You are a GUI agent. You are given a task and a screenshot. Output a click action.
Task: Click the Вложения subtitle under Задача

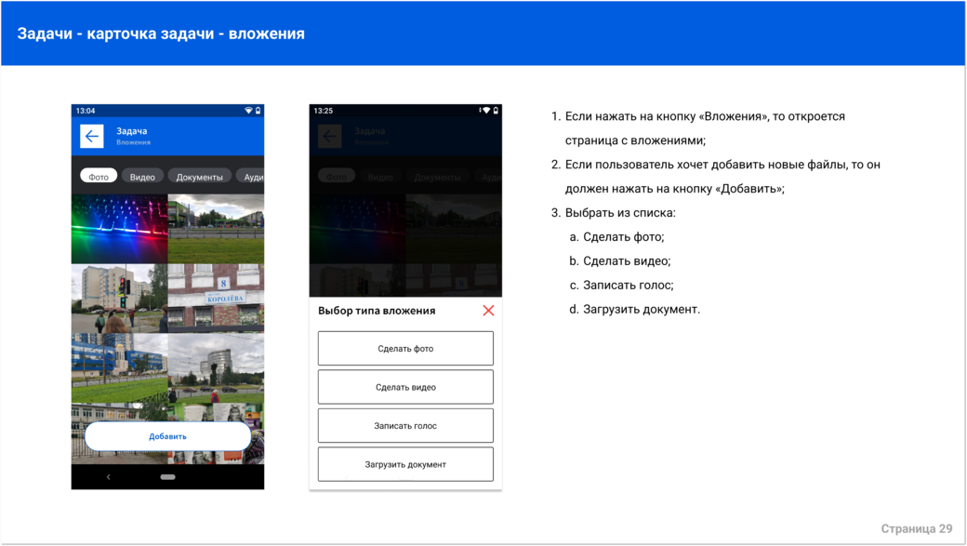pos(133,142)
